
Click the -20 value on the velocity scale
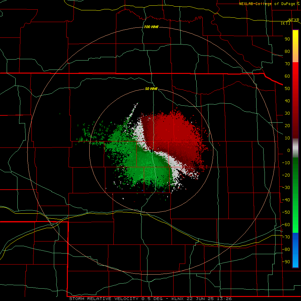click(286, 175)
